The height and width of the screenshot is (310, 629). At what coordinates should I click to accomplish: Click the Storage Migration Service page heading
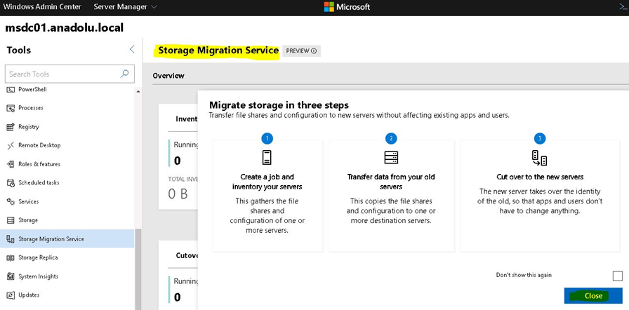coord(218,50)
